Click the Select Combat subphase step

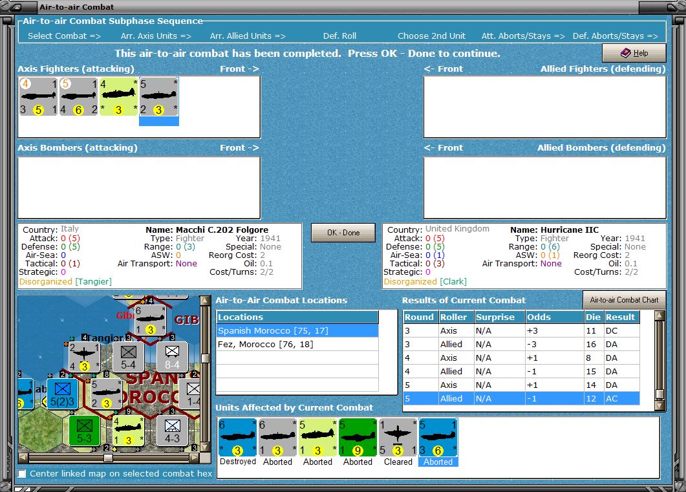coord(64,36)
